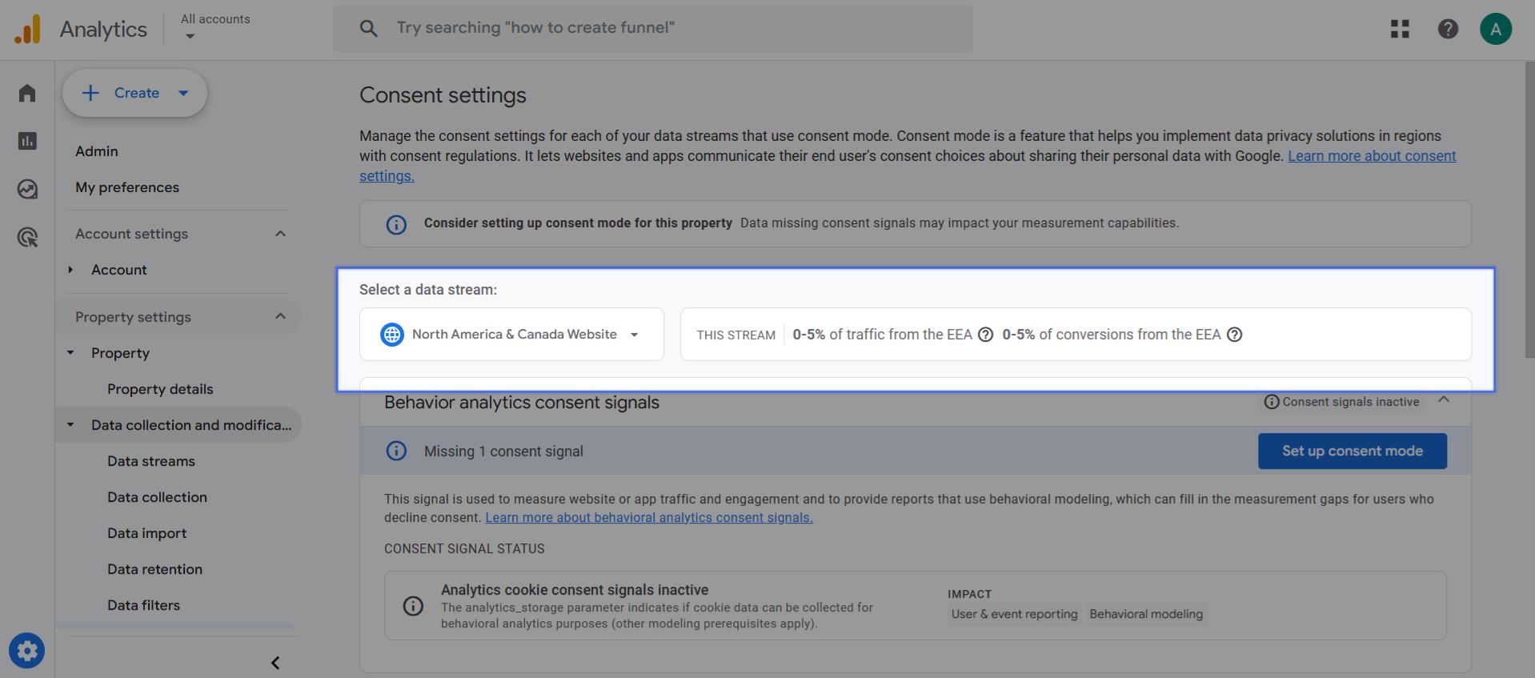The width and height of the screenshot is (1535, 678).
Task: Open Data filters
Action: (x=143, y=605)
